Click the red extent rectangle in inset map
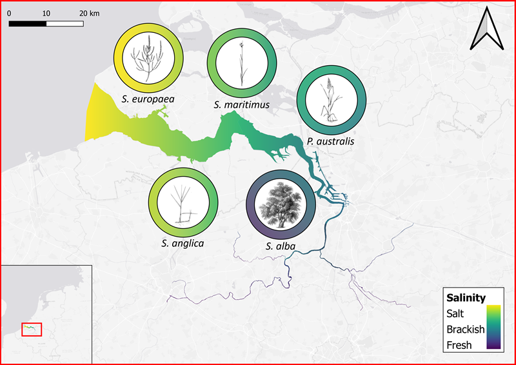Image resolution: width=516 pixels, height=365 pixels. (31, 329)
